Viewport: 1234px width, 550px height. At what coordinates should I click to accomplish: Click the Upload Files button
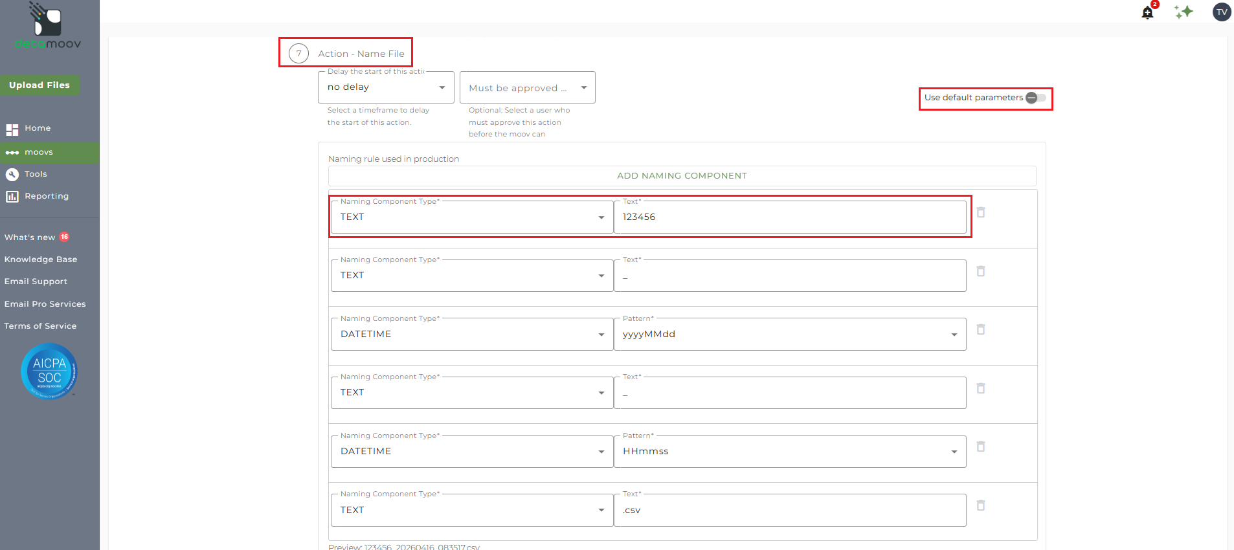click(x=39, y=85)
